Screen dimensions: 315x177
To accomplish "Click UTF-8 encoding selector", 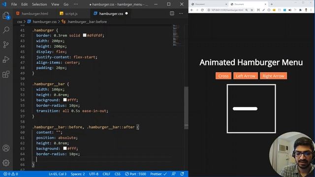I will coord(94,174).
